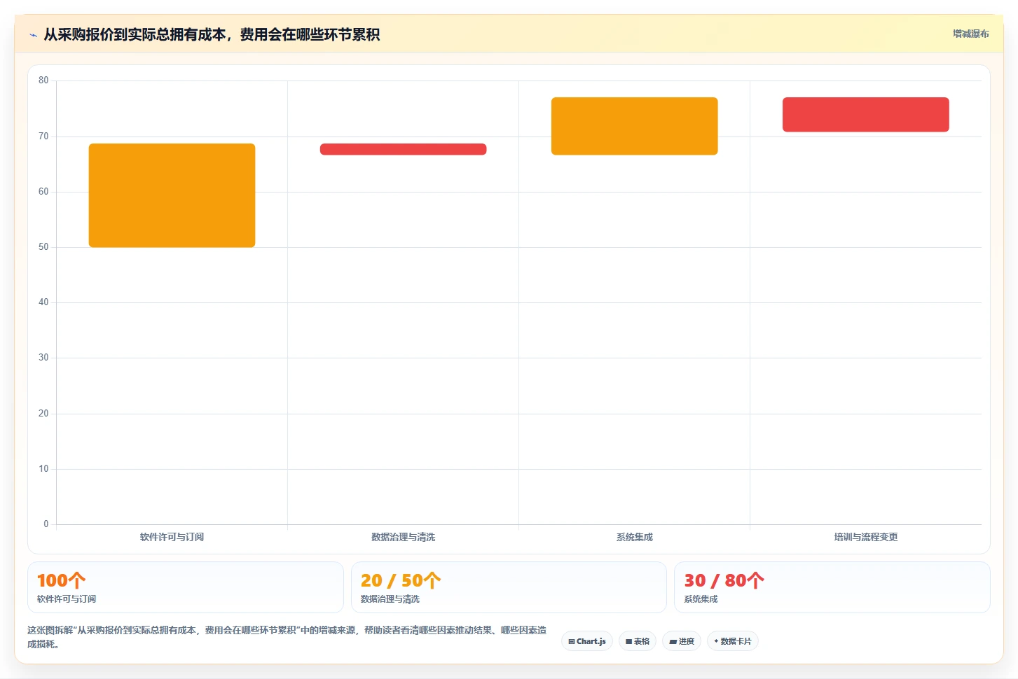Click the y-axis value 70
The height and width of the screenshot is (679, 1018).
pyautogui.click(x=43, y=136)
